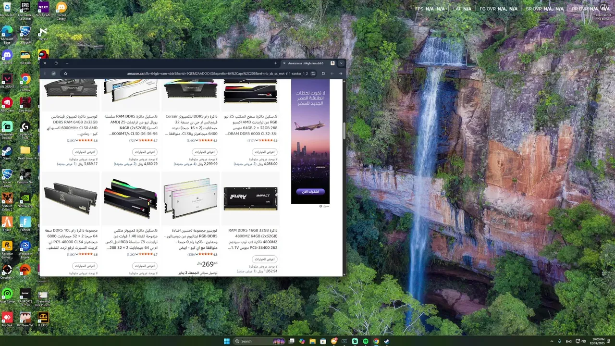The width and height of the screenshot is (615, 346).
Task: View options for Kingston Fury Impact SODIMM RAM
Action: pyautogui.click(x=265, y=259)
